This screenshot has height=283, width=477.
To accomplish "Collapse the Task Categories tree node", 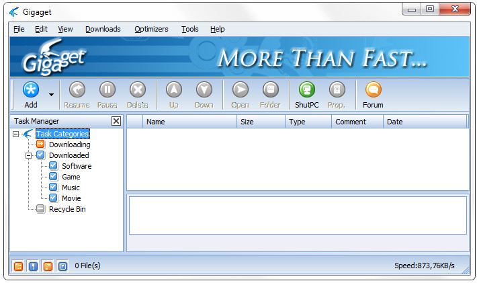I will click(x=16, y=134).
